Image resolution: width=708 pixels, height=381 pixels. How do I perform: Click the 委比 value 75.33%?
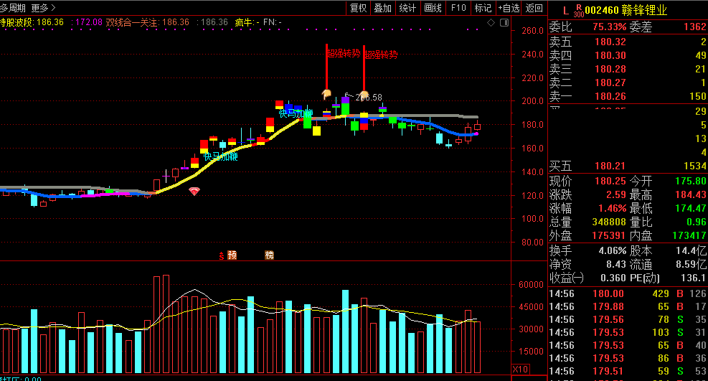(x=610, y=27)
